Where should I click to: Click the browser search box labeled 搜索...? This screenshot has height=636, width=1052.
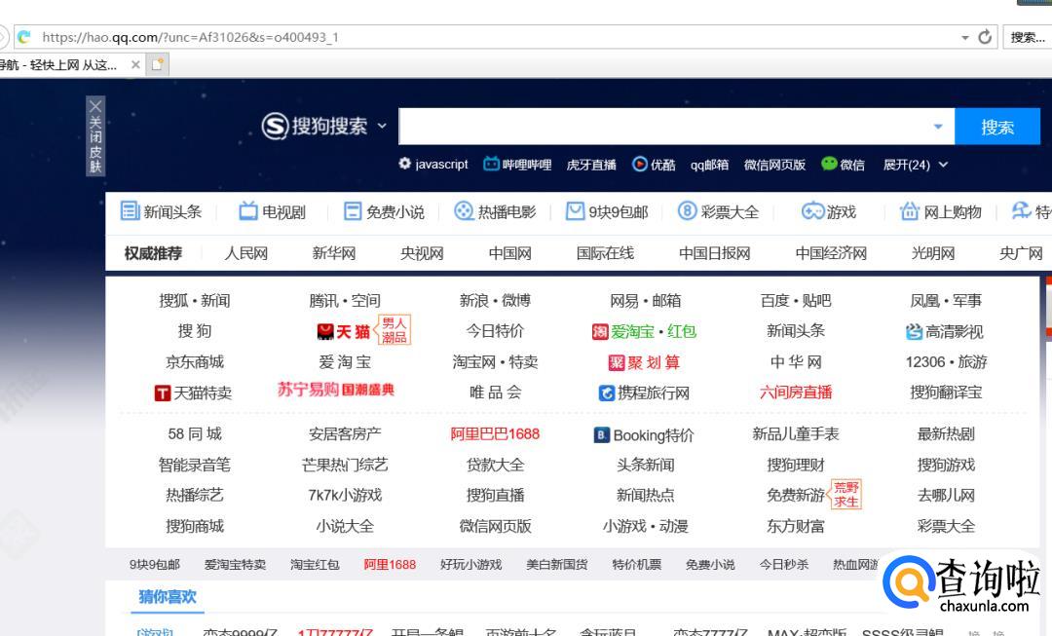[1028, 38]
